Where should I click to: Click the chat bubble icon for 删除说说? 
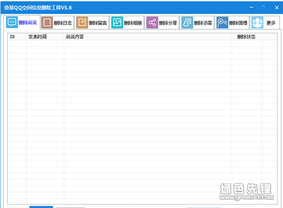pyautogui.click(x=12, y=22)
